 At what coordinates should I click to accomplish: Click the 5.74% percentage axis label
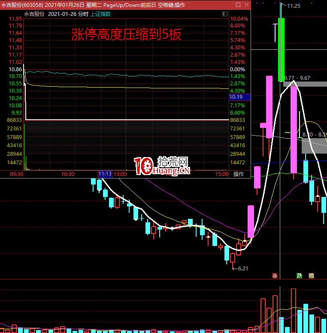(x=238, y=40)
